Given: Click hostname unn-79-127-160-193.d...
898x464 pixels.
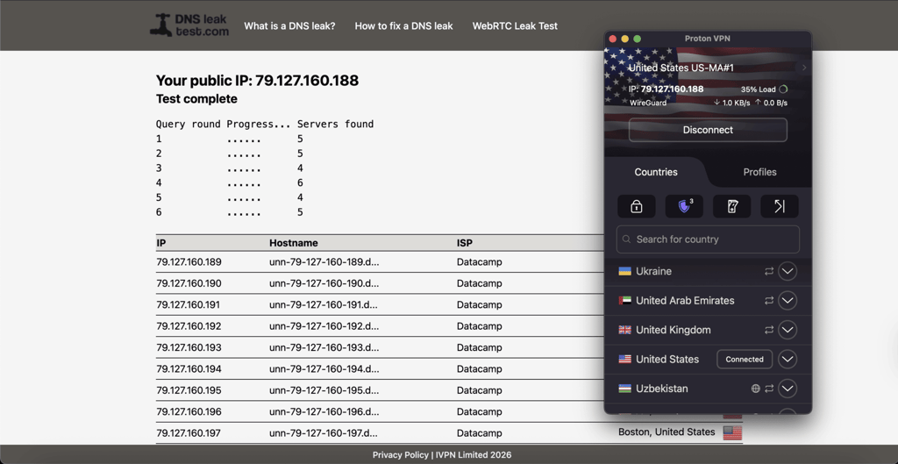Looking at the screenshot, I should (x=324, y=347).
